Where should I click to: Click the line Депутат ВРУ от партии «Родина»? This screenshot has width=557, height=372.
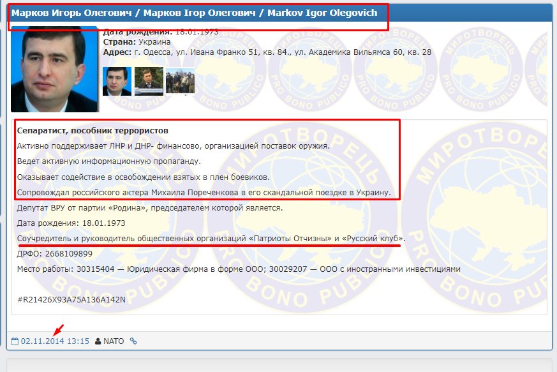pos(150,208)
